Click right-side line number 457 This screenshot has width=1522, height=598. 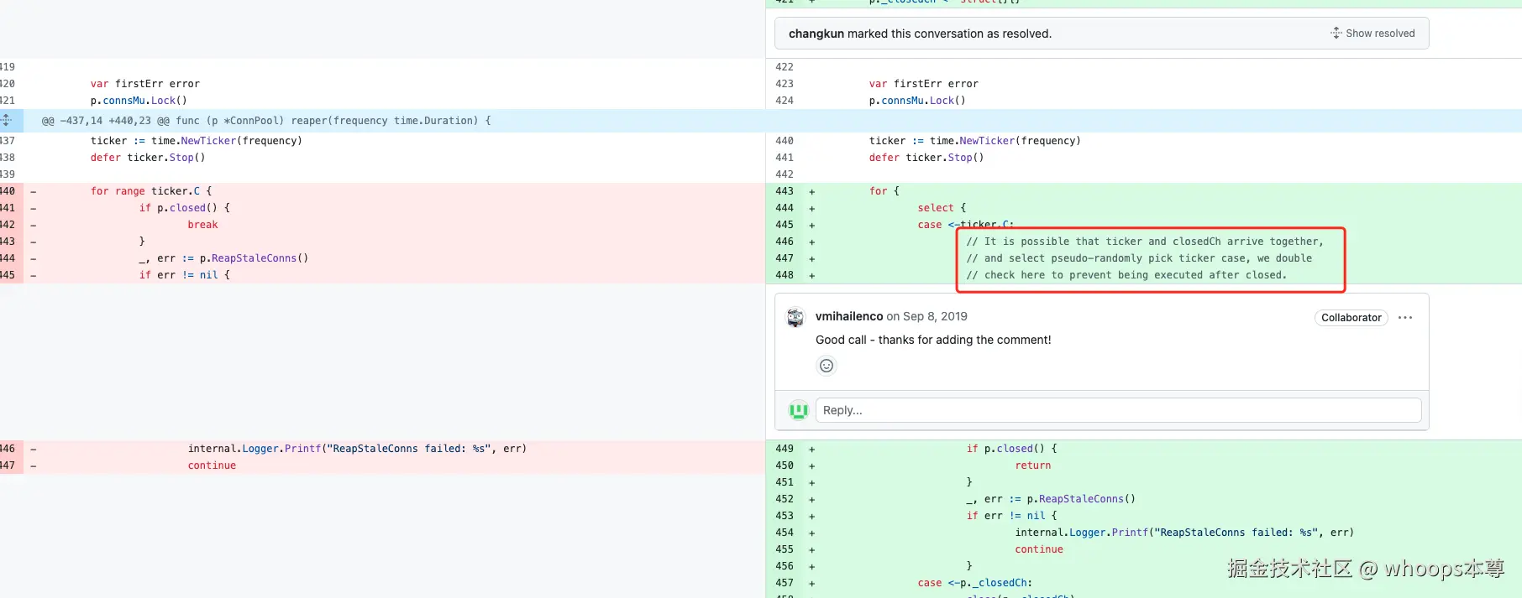pos(785,583)
